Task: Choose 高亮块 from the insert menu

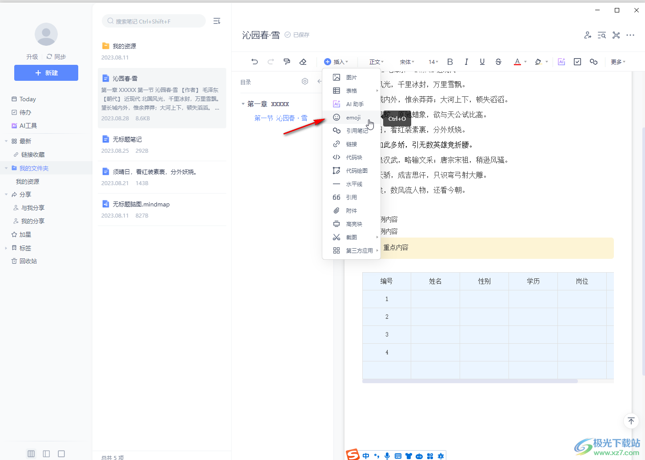Action: [x=351, y=224]
